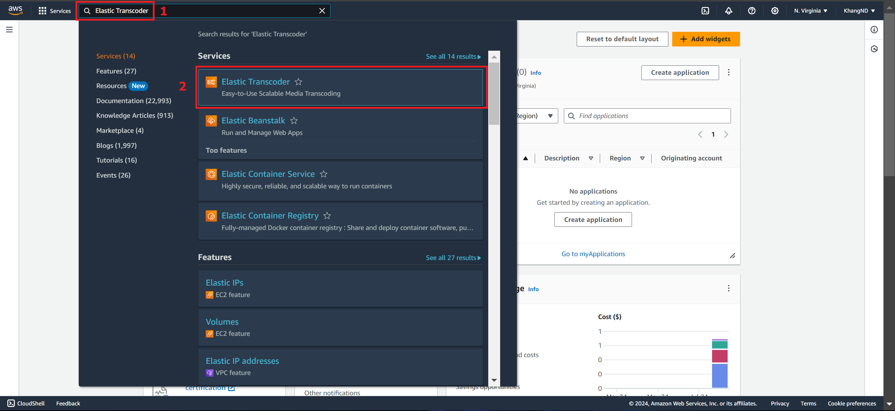Viewport: 895px width, 411px height.
Task: Open applications widget three-dot menu
Action: pos(729,72)
